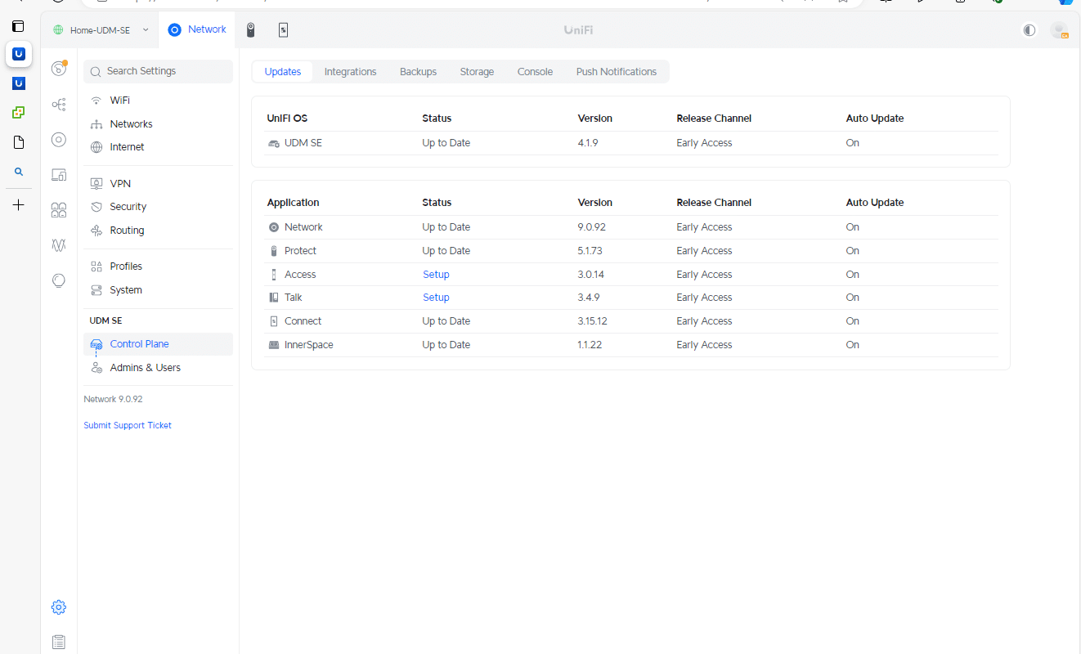Select Control Plane in sidebar

tap(158, 344)
